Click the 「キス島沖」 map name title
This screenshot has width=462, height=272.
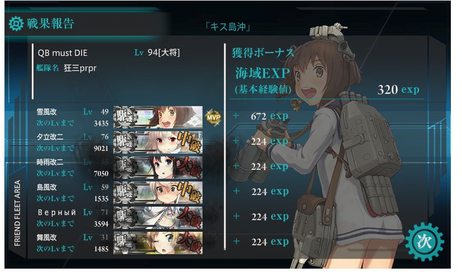(x=228, y=27)
